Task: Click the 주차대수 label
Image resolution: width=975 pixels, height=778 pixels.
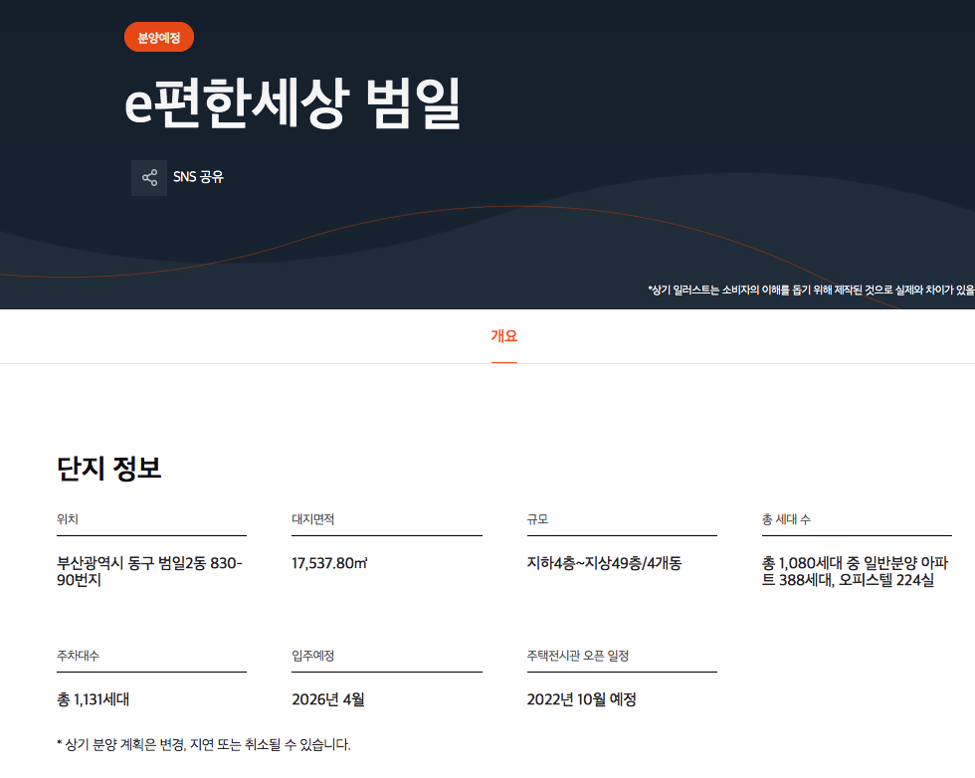Action: (78, 656)
